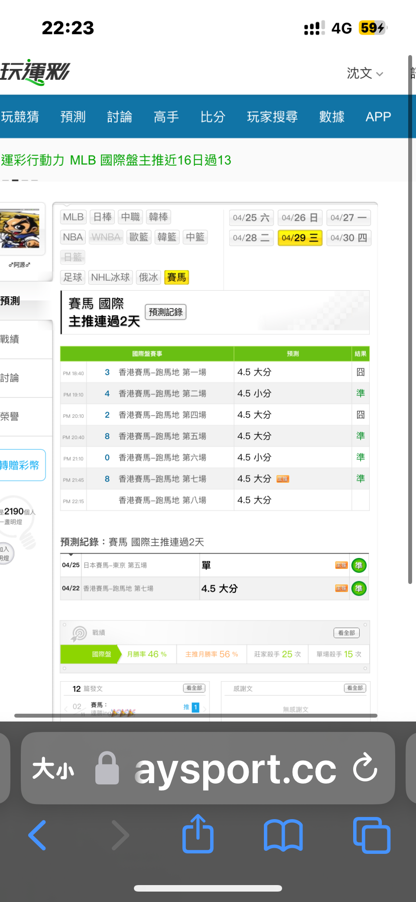Viewport: 416px width, 902px height.
Task: Open the 高手 navigation menu item
Action: 166,117
